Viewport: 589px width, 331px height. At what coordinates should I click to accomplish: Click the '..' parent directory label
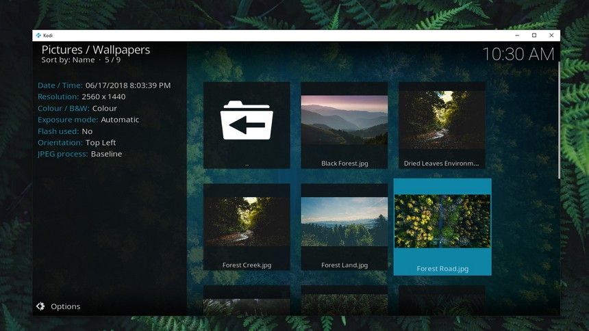click(x=247, y=164)
